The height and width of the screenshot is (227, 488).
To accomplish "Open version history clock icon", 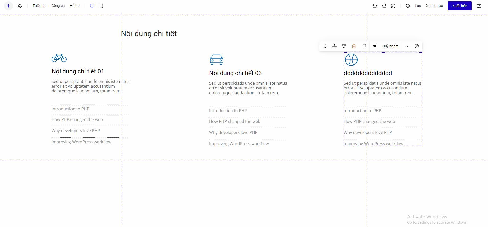I will pyautogui.click(x=408, y=6).
